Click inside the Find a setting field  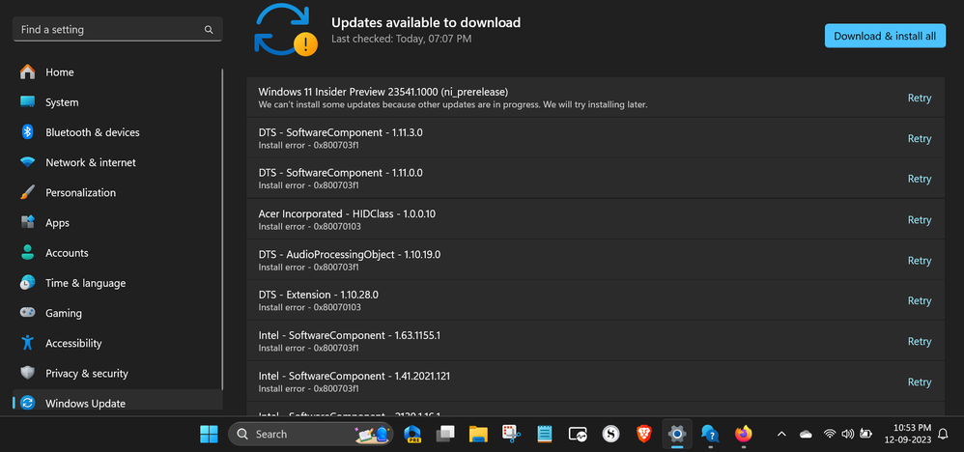[118, 30]
